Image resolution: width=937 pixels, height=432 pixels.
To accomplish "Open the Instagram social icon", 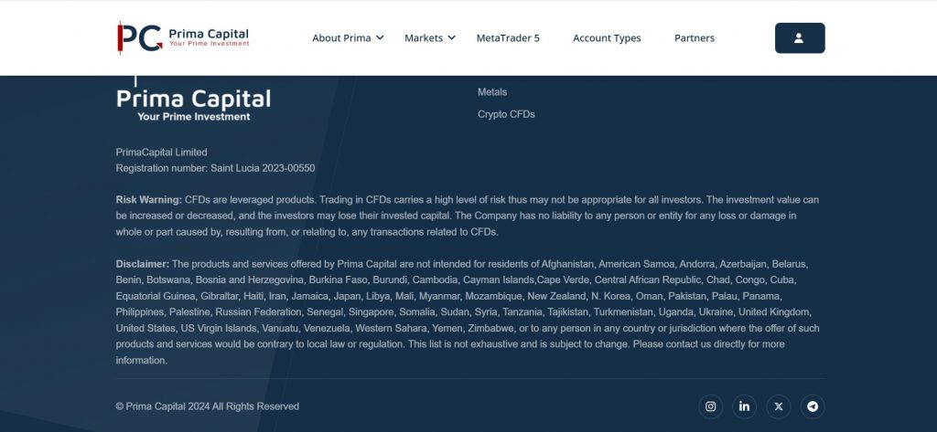I will click(x=710, y=406).
